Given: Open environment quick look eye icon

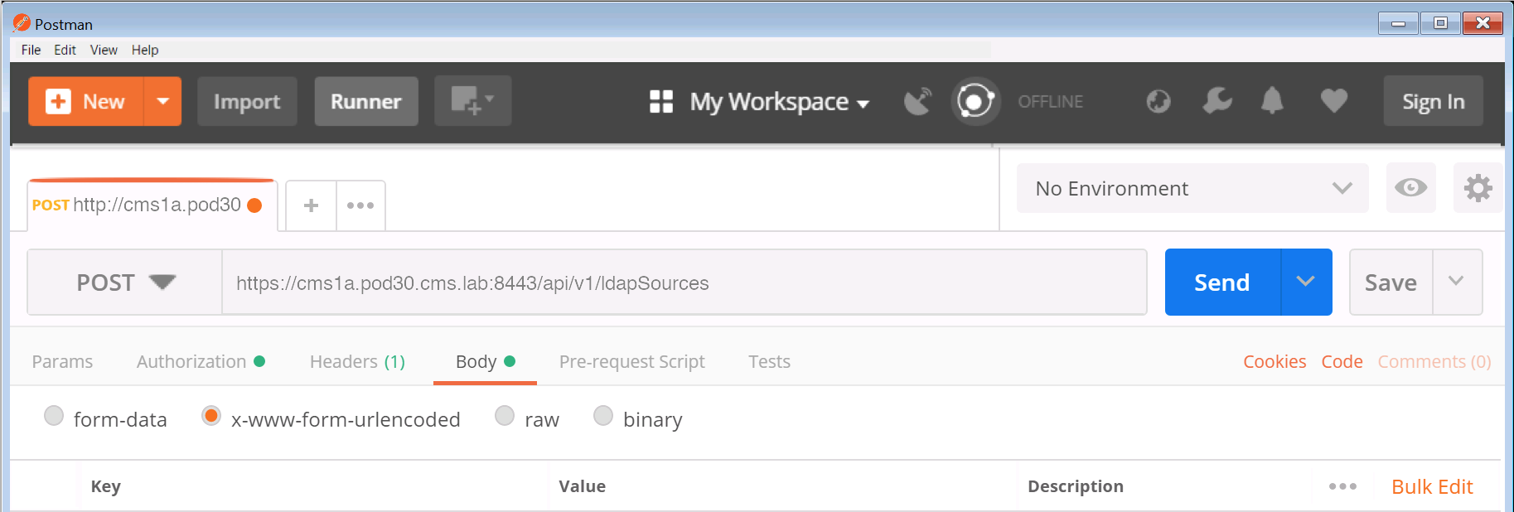Looking at the screenshot, I should tap(1410, 188).
